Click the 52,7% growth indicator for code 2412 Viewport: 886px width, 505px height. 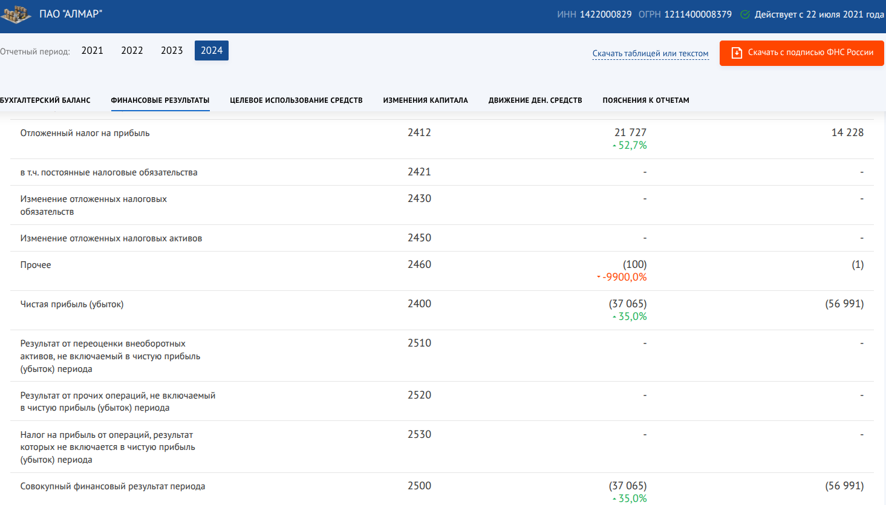pyautogui.click(x=630, y=146)
